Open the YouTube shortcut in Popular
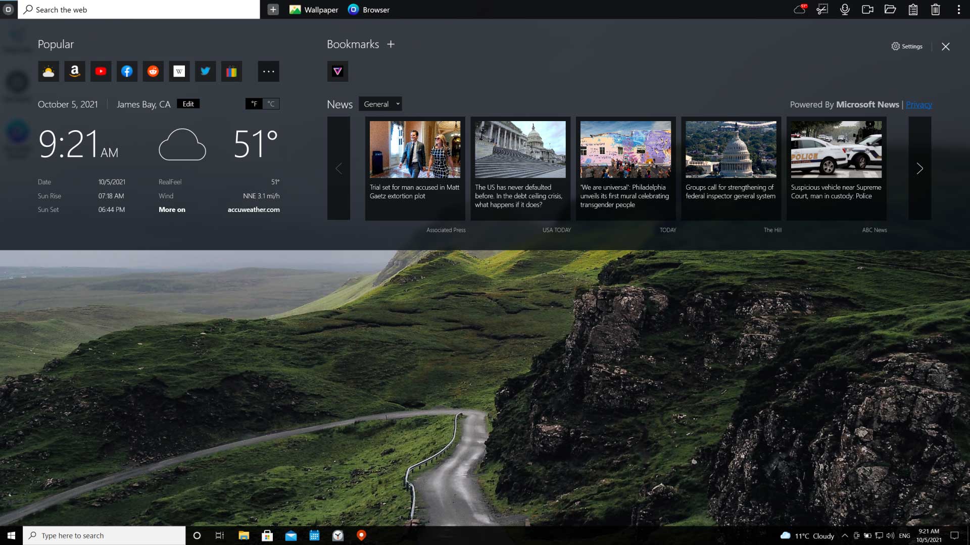The image size is (970, 545). pyautogui.click(x=101, y=71)
